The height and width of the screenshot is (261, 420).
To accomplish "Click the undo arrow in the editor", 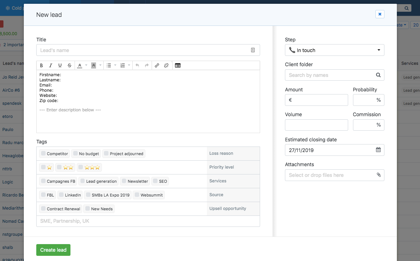I will tap(137, 66).
